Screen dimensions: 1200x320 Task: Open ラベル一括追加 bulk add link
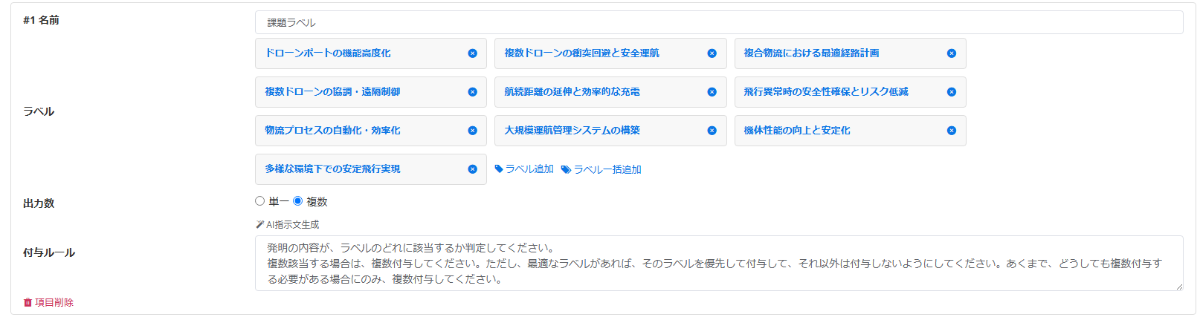click(601, 169)
